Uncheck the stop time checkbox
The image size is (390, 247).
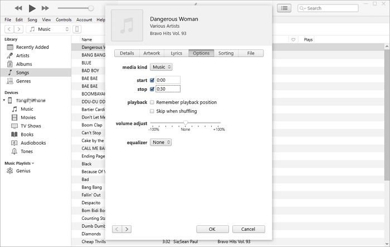(x=152, y=89)
